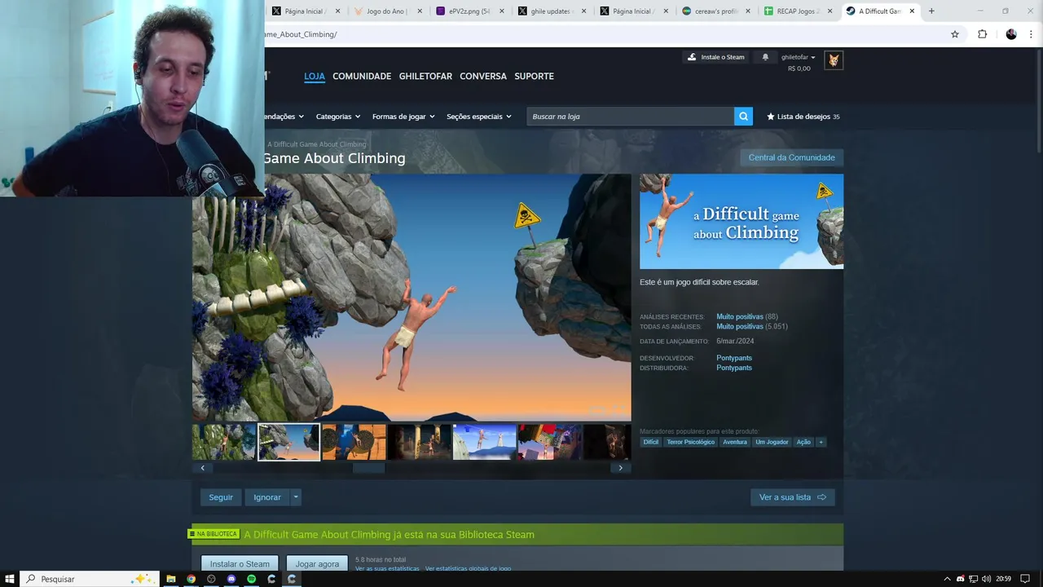Click the plus button after Ação tag

click(821, 442)
